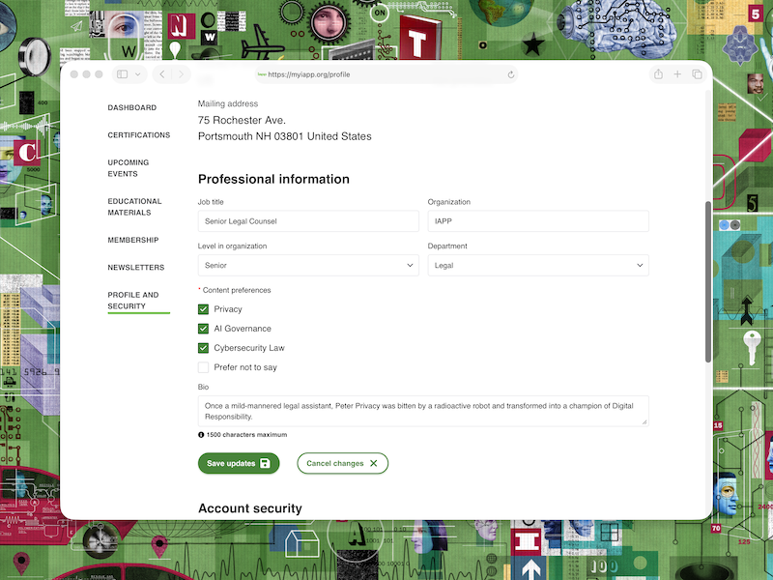Show tab overview icon

coord(697,74)
